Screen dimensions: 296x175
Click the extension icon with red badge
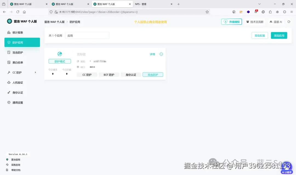(x=256, y=12)
